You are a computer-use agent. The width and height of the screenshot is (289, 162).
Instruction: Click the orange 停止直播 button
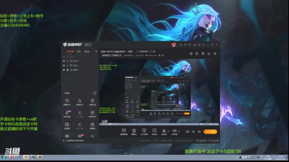210,132
